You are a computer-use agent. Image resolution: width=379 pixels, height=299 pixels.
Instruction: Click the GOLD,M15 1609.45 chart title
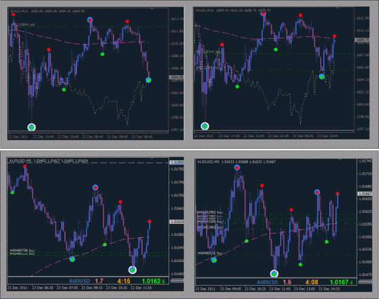coord(233,10)
